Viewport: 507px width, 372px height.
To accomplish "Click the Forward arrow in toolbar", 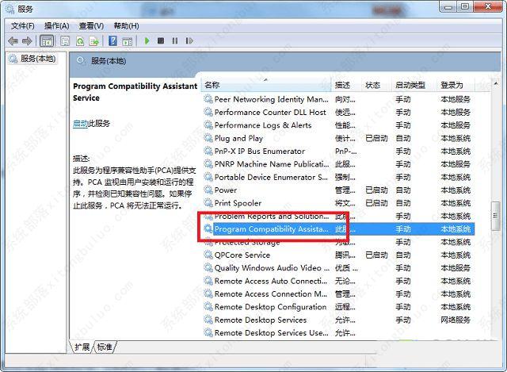I will coord(27,40).
